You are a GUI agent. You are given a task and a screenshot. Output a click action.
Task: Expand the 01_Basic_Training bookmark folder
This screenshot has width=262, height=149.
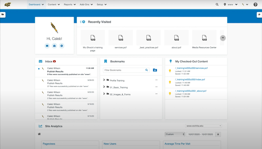tap(104, 87)
